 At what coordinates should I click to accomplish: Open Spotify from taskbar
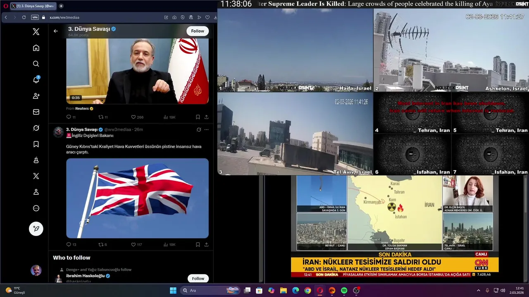344,290
